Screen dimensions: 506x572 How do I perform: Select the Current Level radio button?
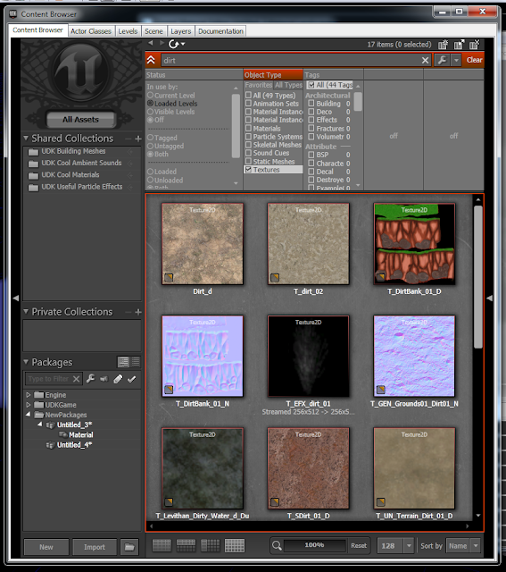click(x=150, y=96)
